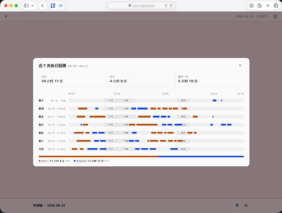Click the 08-19 – 08-25 date range subtitle
This screenshot has width=282, height=213.
pyautogui.click(x=77, y=66)
